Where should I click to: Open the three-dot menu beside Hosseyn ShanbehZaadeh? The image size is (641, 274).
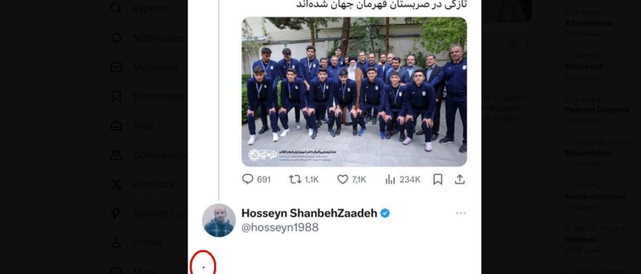click(461, 213)
